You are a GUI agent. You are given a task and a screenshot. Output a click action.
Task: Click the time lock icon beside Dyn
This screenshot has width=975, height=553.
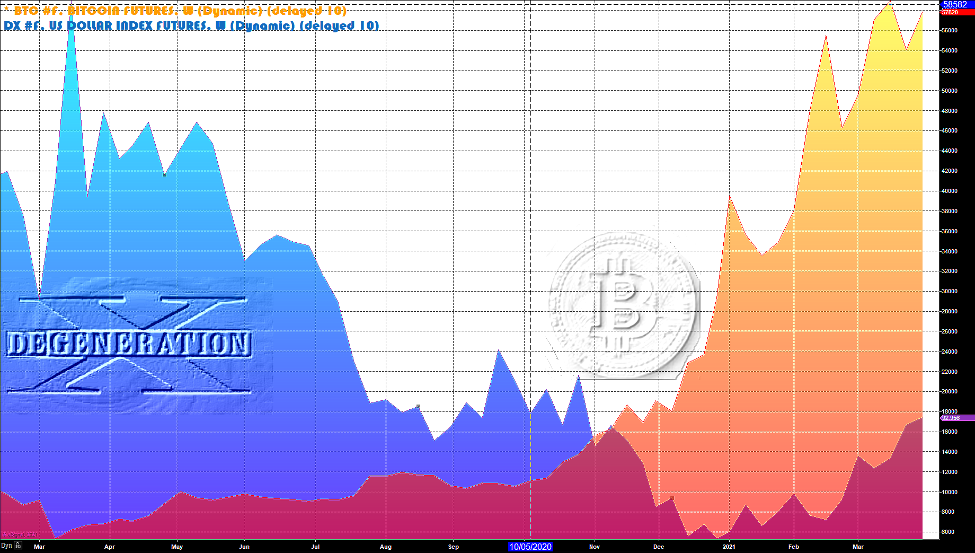click(18, 545)
